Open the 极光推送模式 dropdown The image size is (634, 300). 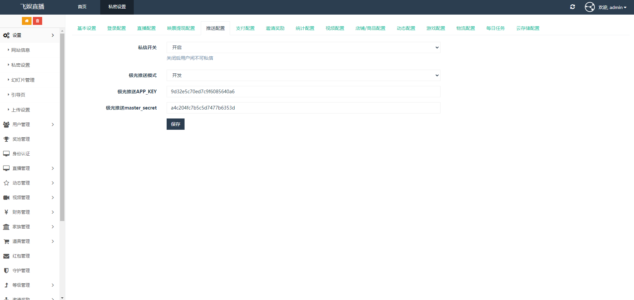(303, 75)
